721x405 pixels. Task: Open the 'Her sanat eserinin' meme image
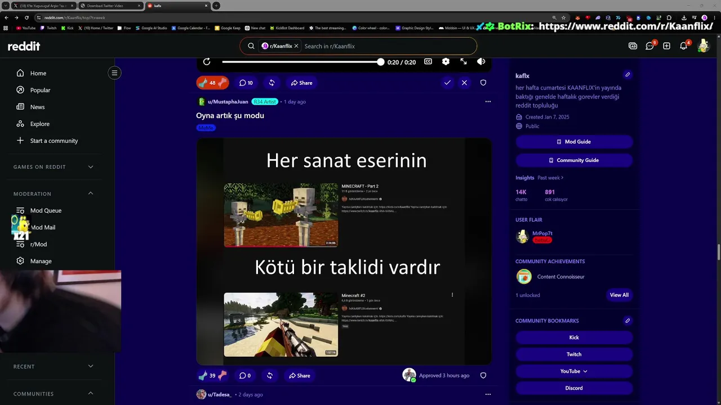coord(344,251)
